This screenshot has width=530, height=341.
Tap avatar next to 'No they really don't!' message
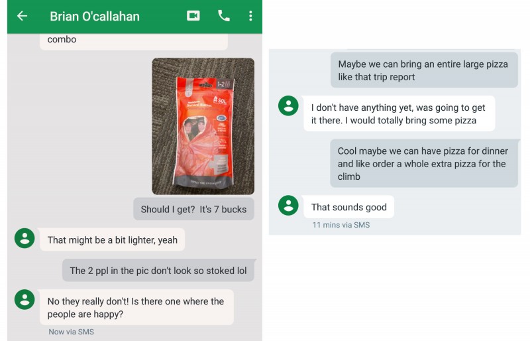[x=25, y=299]
